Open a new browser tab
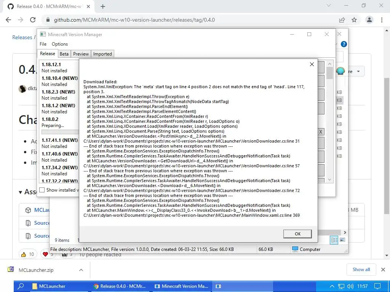Image resolution: width=390 pixels, height=292 pixels. [x=103, y=6]
